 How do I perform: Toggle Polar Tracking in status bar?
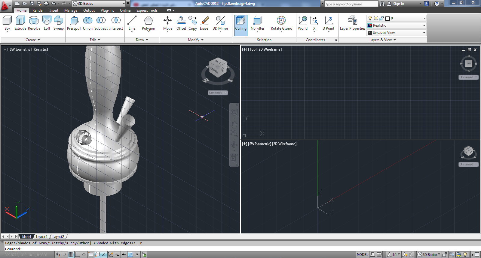(84, 254)
